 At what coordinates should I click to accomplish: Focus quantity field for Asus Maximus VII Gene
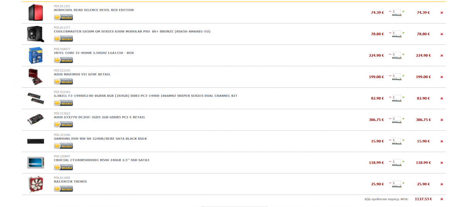[x=397, y=76]
